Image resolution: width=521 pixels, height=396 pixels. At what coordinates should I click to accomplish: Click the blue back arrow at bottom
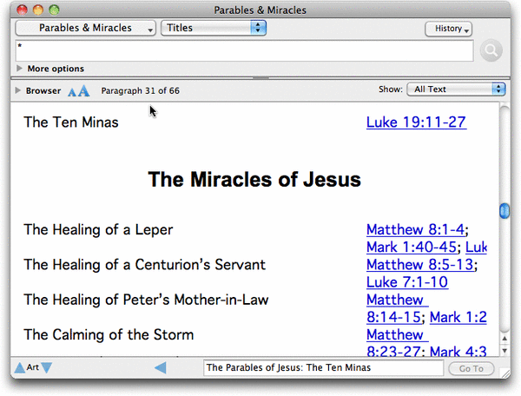click(x=160, y=368)
